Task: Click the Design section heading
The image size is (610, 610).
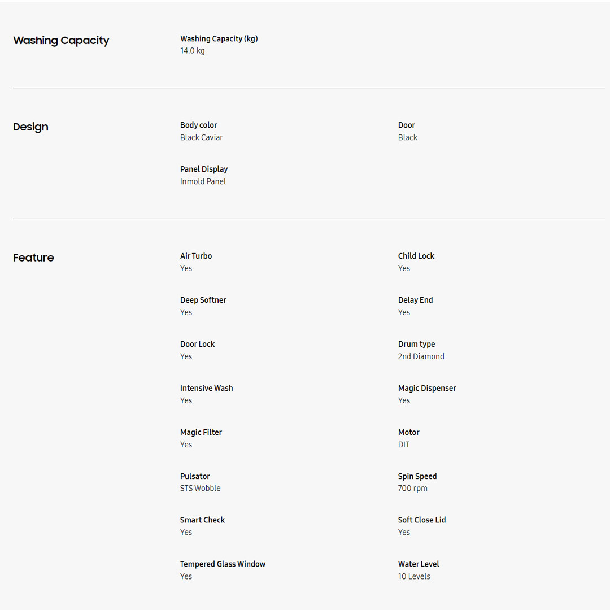Action: click(x=30, y=127)
